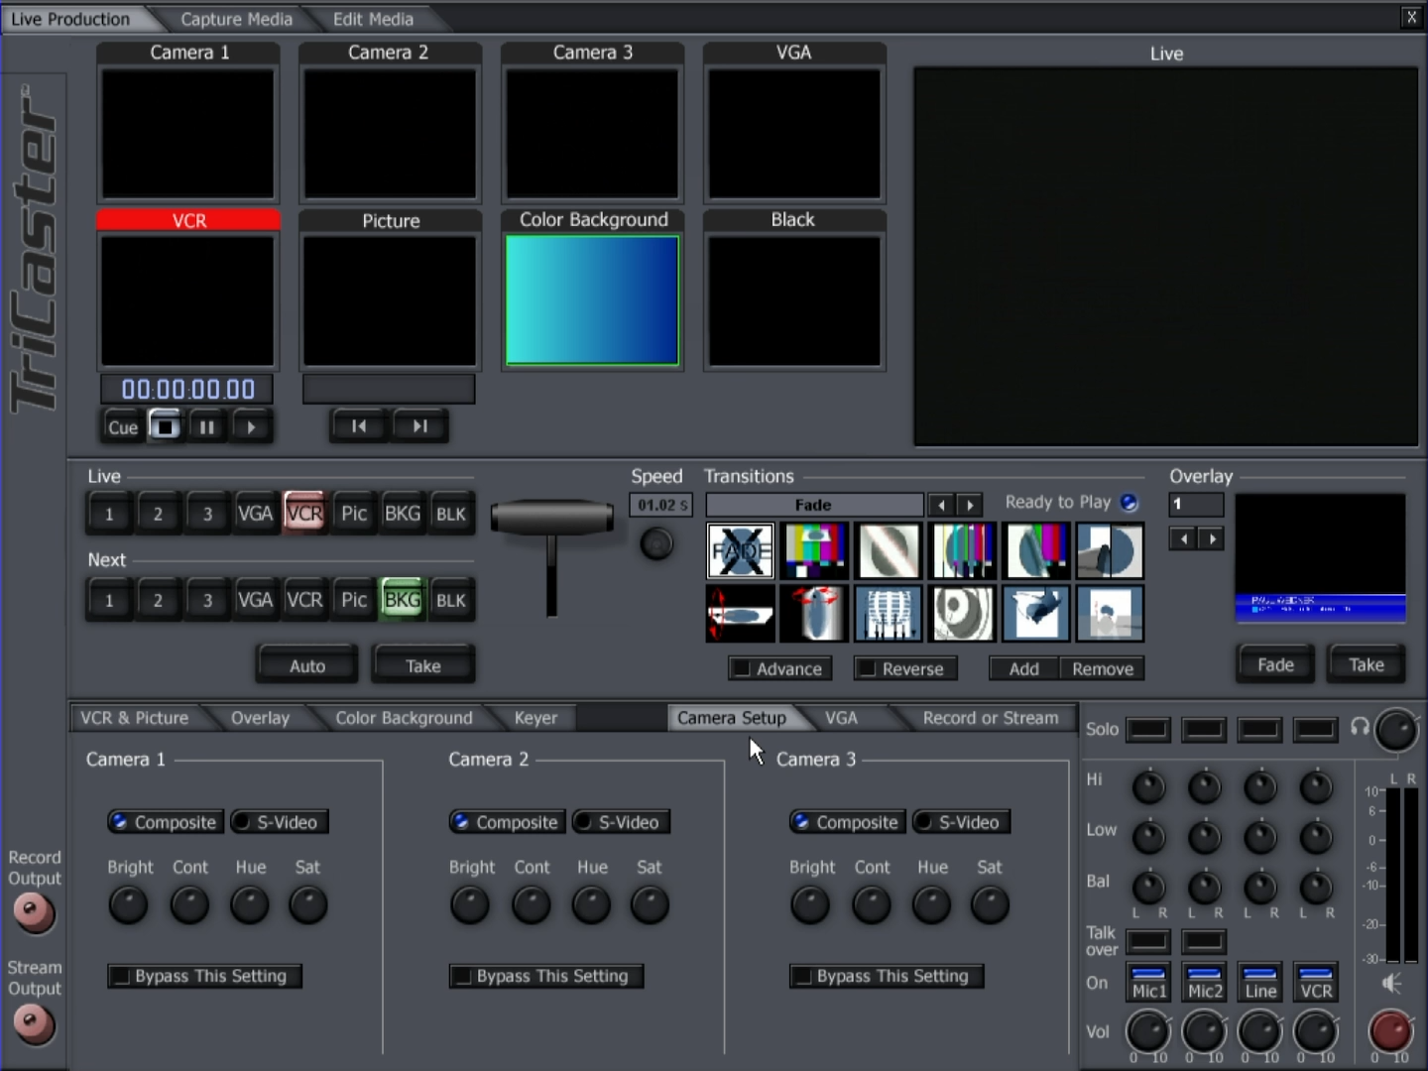Click the VCR timecode display

pyautogui.click(x=187, y=389)
